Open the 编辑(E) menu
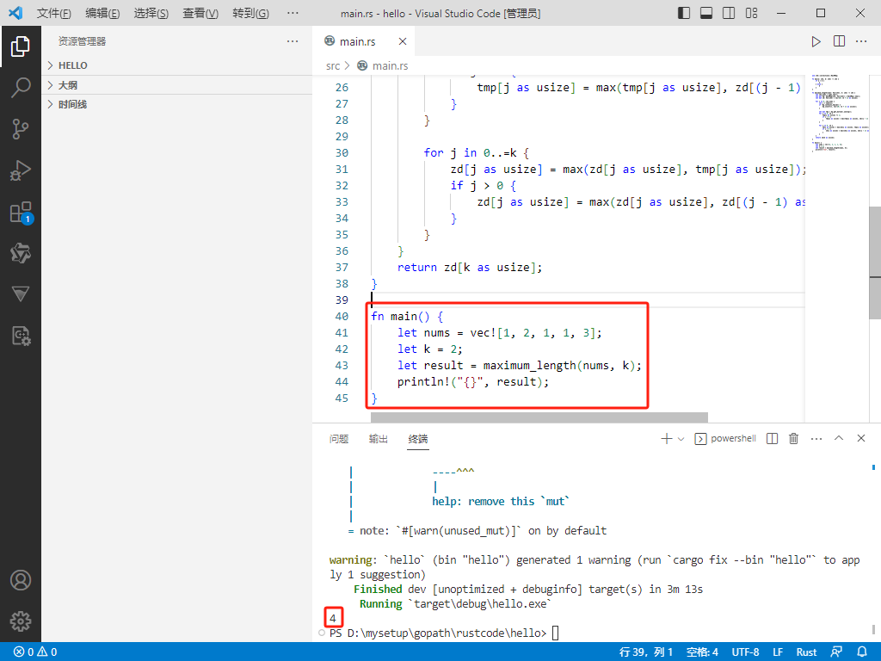Viewport: 881px width, 661px height. coord(102,13)
